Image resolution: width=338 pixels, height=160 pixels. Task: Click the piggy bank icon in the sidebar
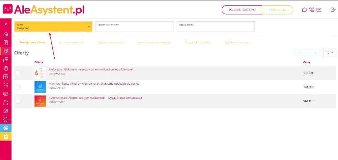click(x=6, y=119)
